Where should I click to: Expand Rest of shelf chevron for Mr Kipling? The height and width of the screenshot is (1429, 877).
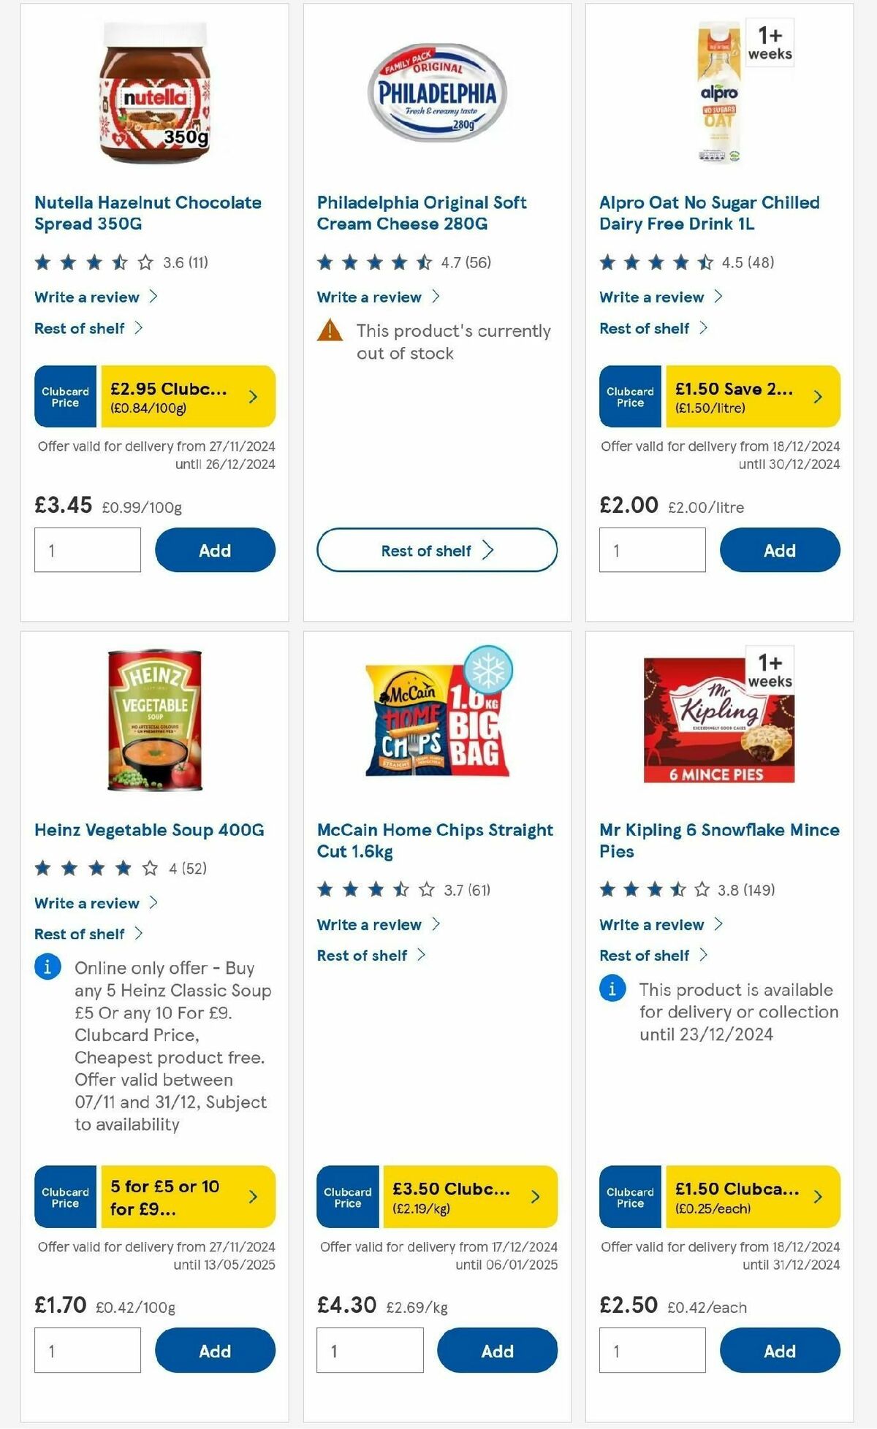tap(705, 955)
